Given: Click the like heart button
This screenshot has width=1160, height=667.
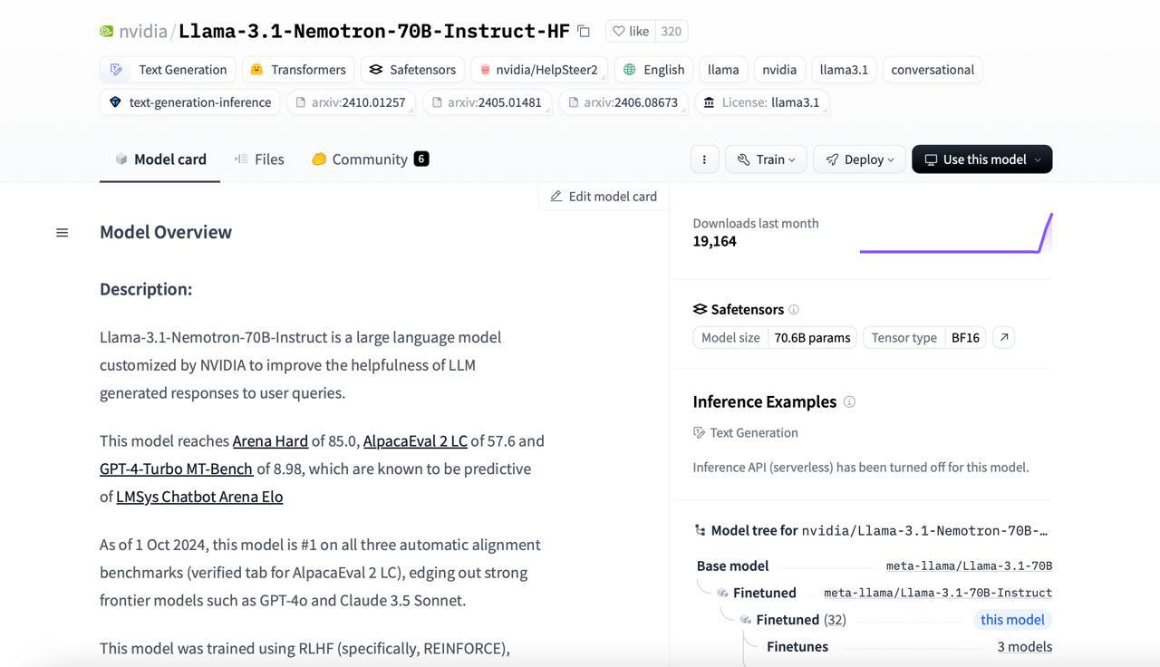Looking at the screenshot, I should pyautogui.click(x=630, y=32).
